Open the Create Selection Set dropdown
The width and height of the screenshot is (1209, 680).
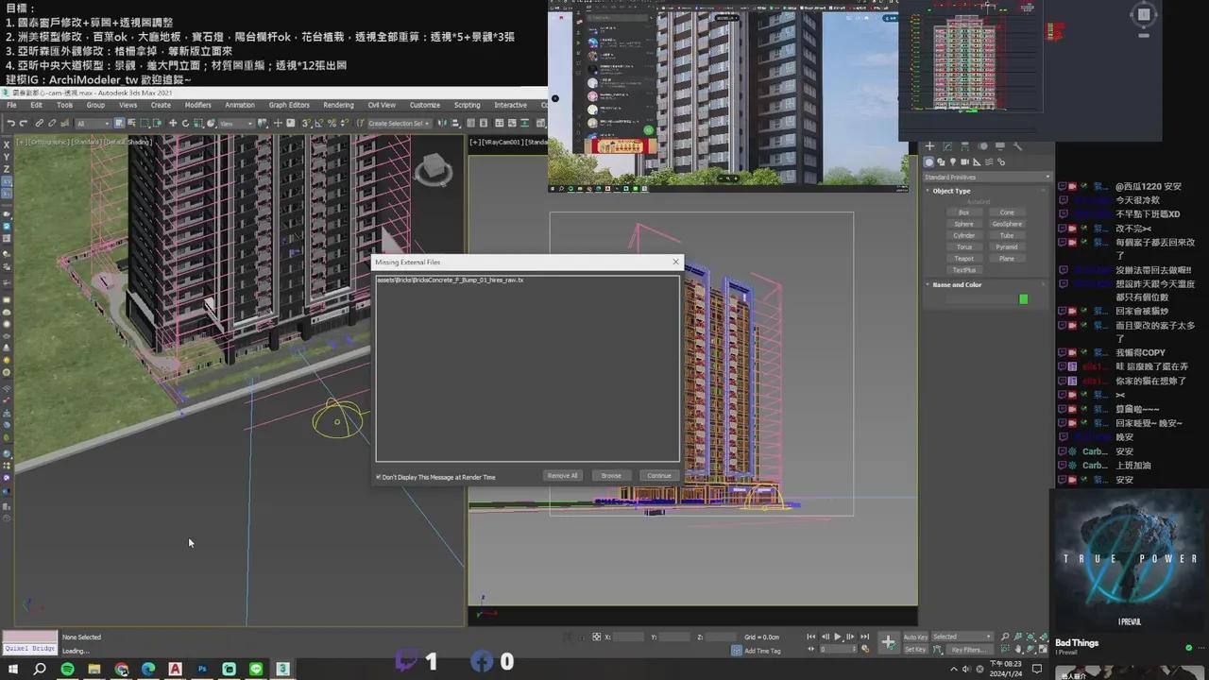(x=398, y=123)
